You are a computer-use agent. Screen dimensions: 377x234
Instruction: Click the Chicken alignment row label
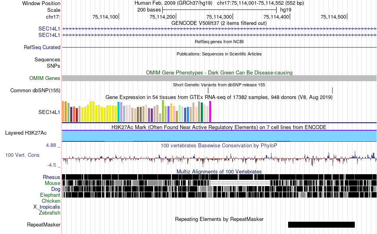(51, 201)
